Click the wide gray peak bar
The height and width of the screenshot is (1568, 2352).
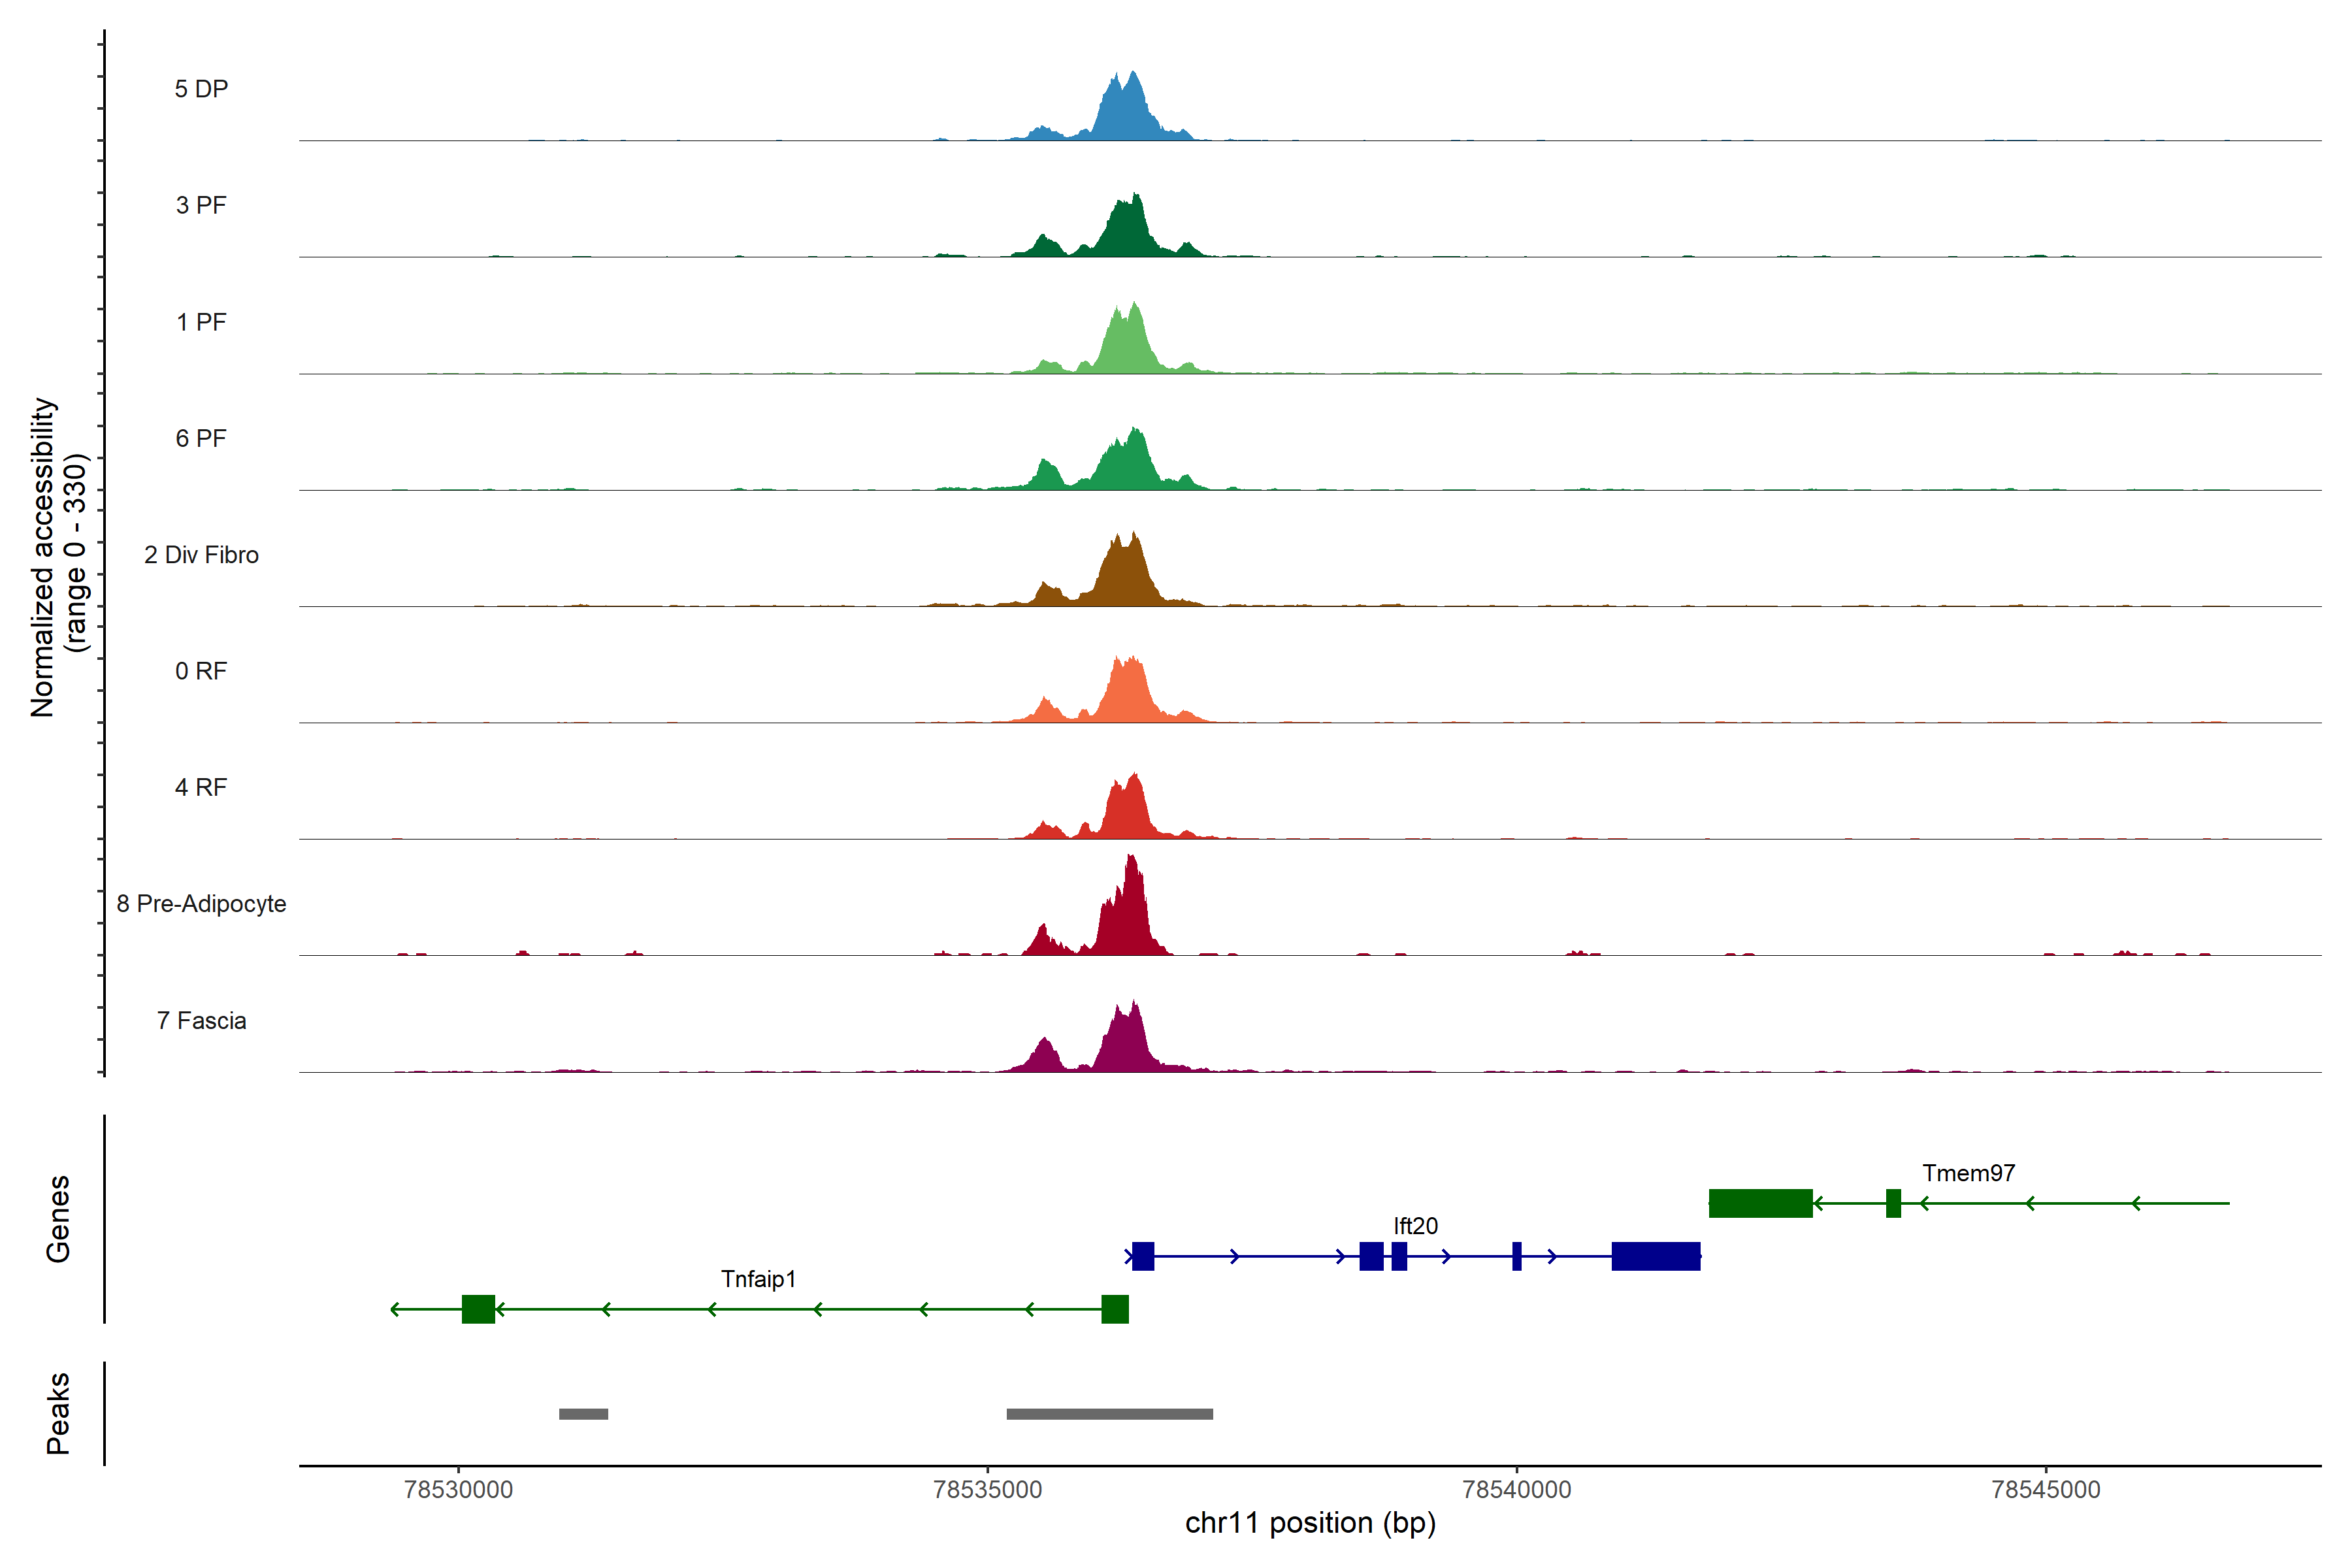1109,1414
